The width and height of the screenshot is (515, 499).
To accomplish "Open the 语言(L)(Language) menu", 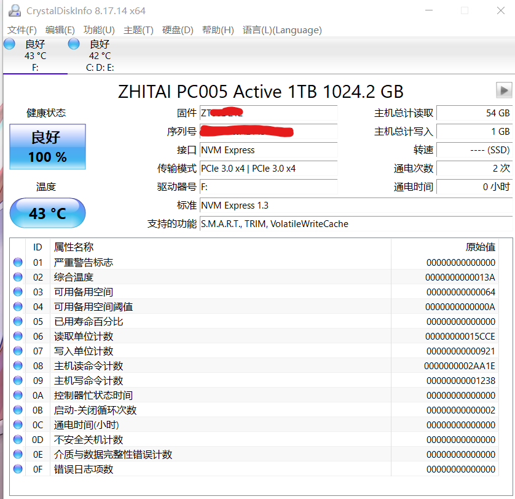I will pos(282,30).
